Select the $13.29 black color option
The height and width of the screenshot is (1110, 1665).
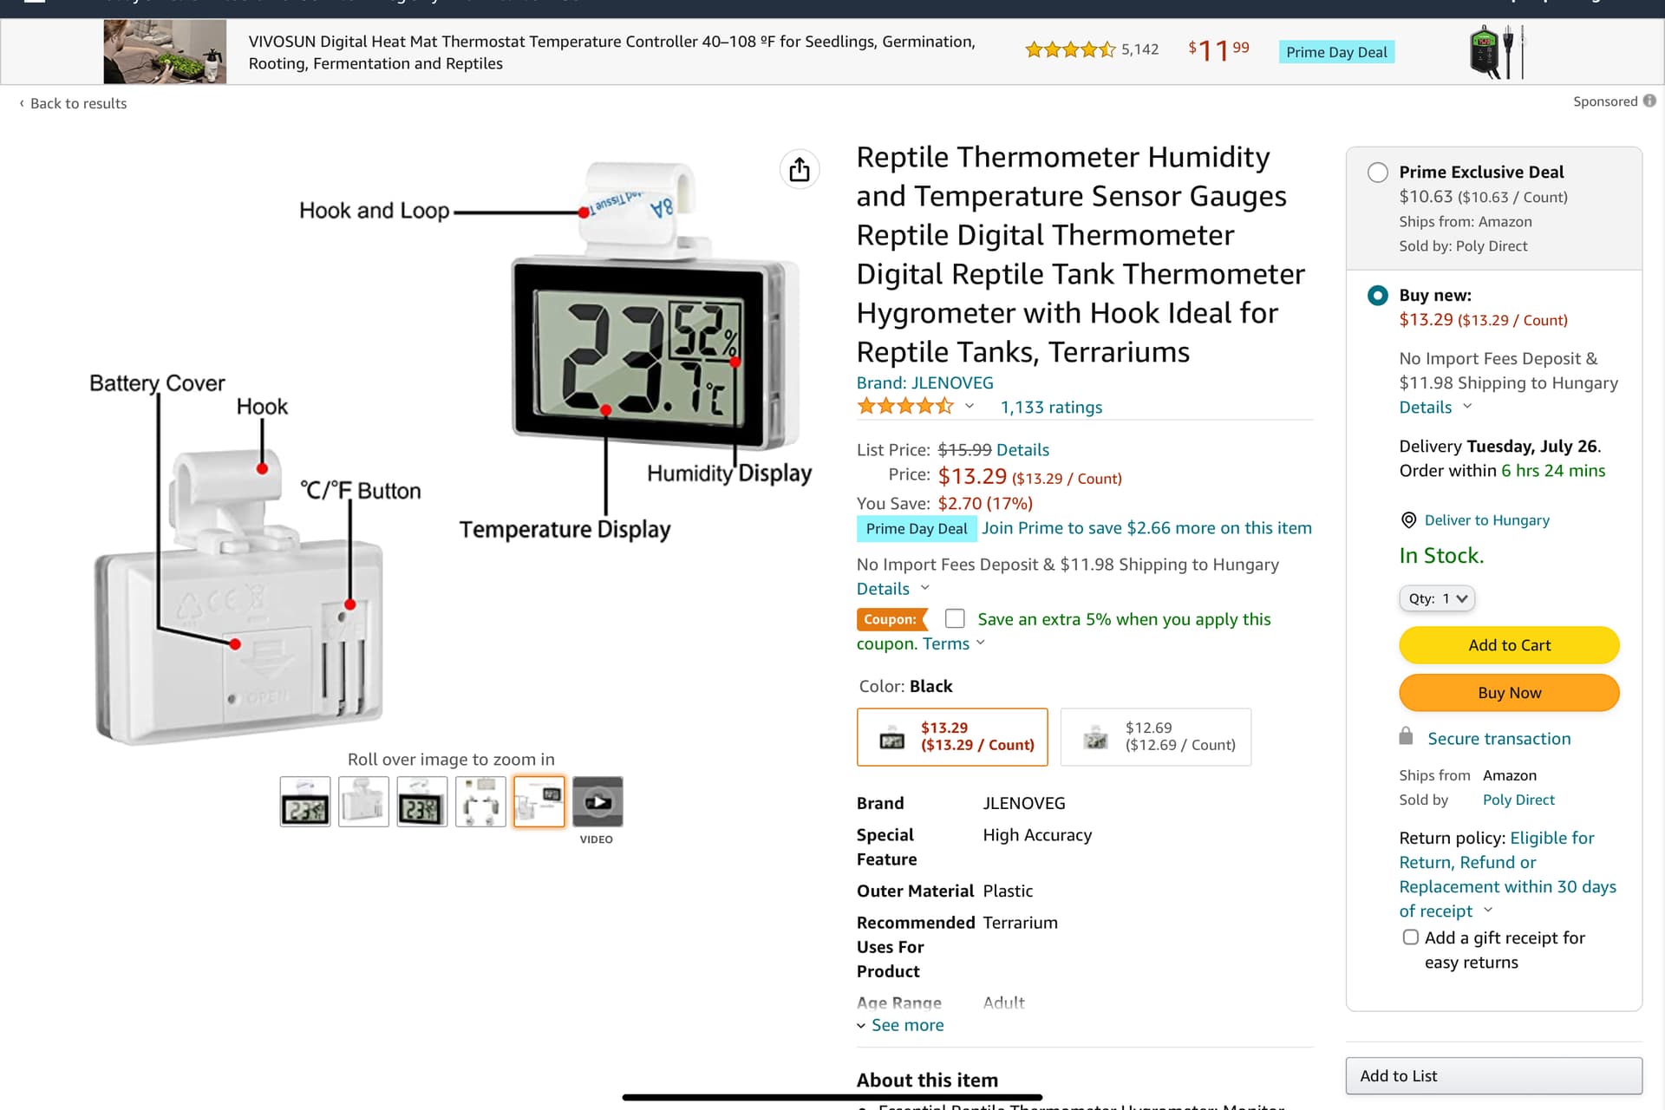point(952,737)
